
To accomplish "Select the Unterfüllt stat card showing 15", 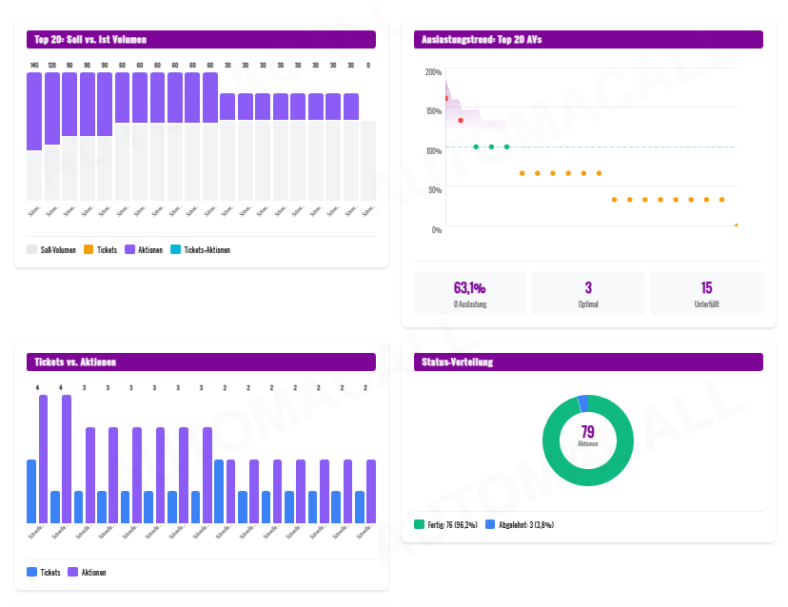I will 706,293.
